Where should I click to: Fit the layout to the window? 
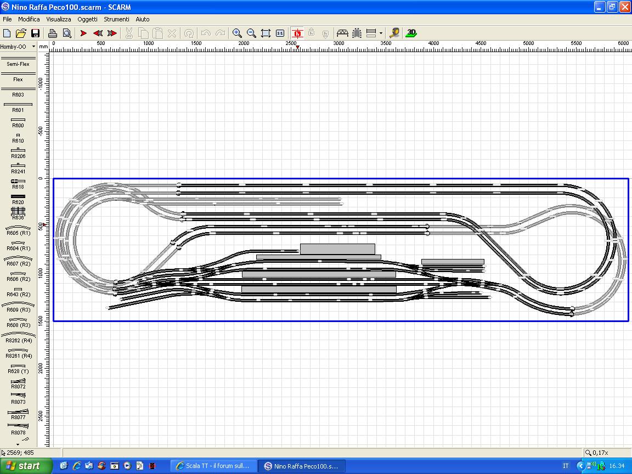[x=266, y=33]
